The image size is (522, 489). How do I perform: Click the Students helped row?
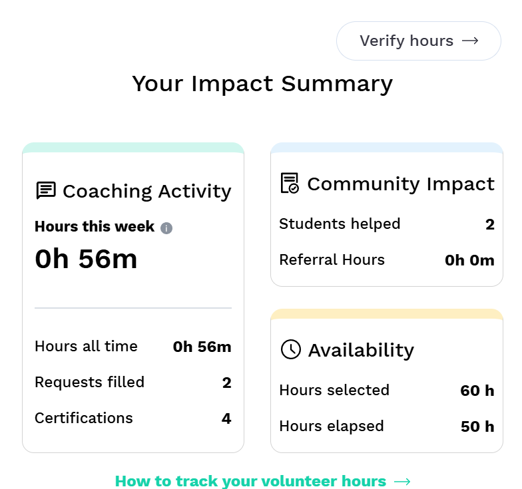(386, 224)
